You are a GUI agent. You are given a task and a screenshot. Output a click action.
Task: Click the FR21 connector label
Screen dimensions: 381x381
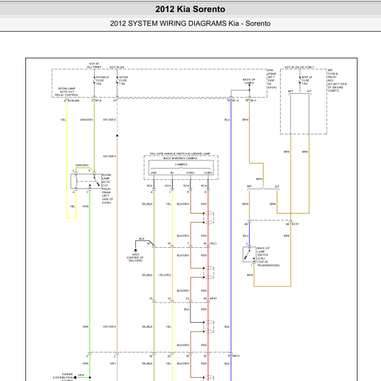[x=213, y=243]
